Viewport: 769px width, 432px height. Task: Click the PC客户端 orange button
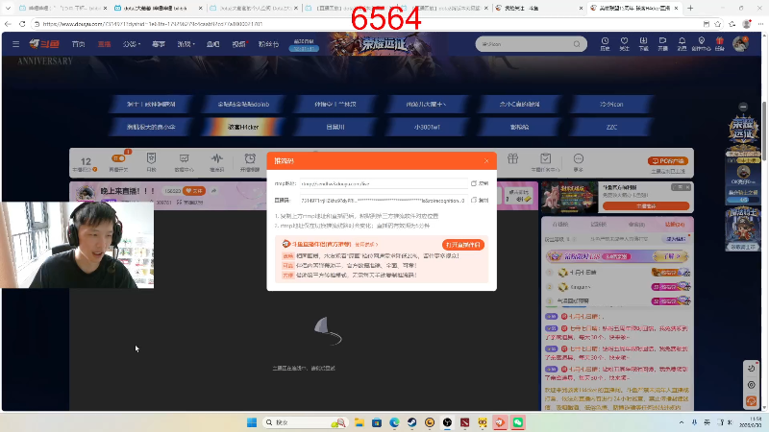[x=667, y=160]
